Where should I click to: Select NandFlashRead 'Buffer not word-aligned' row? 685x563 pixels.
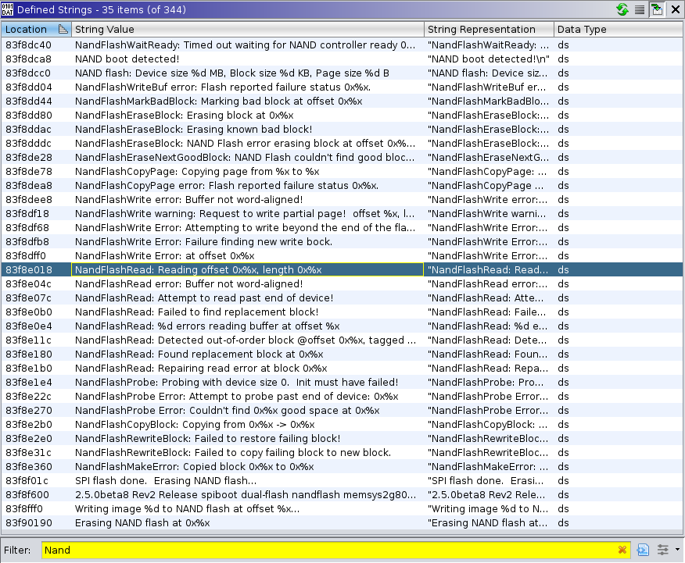342,284
